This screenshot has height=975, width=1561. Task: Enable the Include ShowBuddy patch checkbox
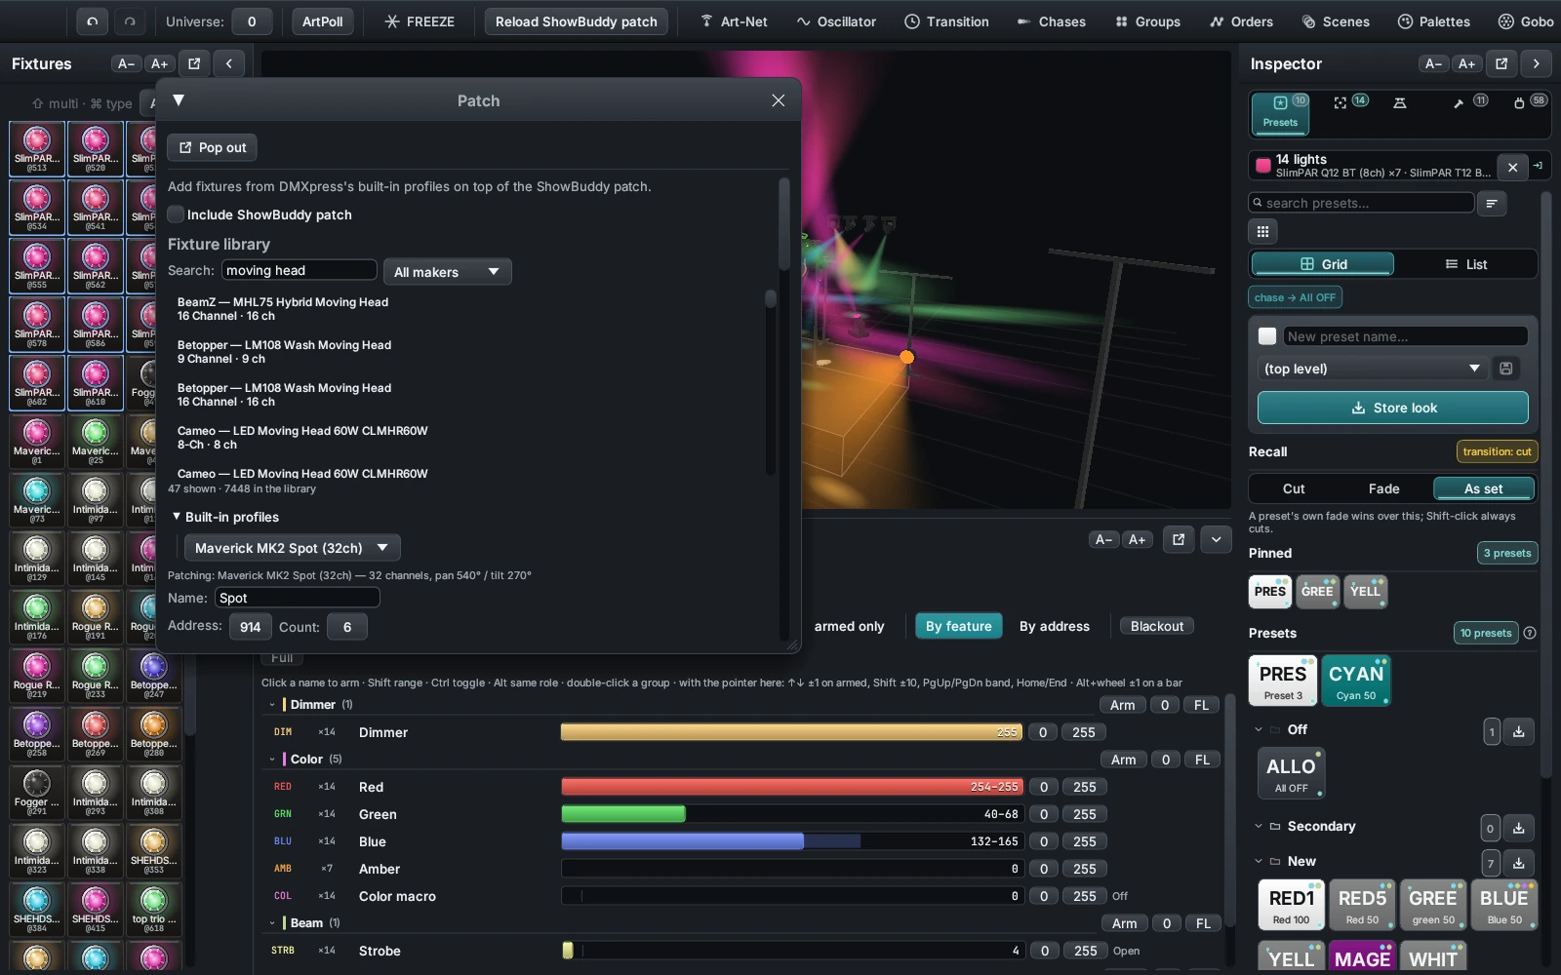click(176, 214)
